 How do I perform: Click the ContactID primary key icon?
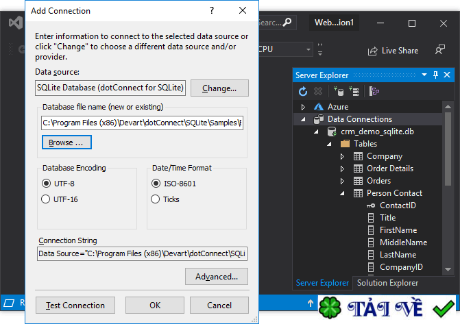coord(371,205)
